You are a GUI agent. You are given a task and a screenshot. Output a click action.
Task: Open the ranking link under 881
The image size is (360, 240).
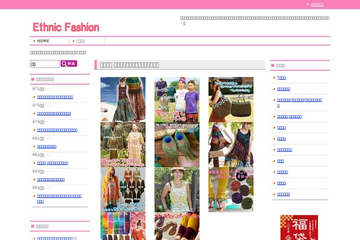point(47,147)
